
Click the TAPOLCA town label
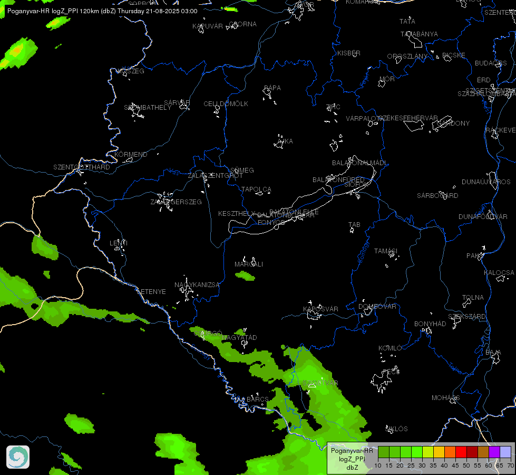pyautogui.click(x=256, y=189)
